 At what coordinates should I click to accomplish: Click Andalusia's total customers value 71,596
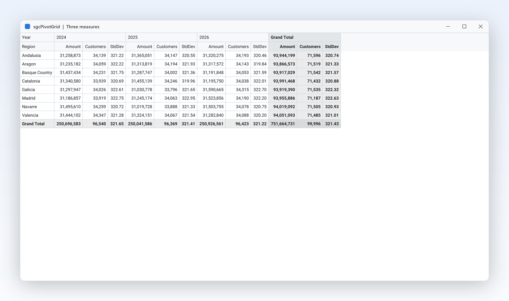click(310, 56)
